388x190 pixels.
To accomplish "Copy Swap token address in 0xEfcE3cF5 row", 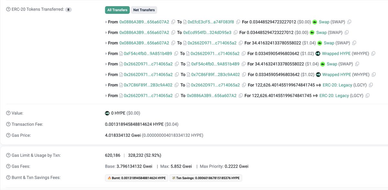I will (349, 22).
